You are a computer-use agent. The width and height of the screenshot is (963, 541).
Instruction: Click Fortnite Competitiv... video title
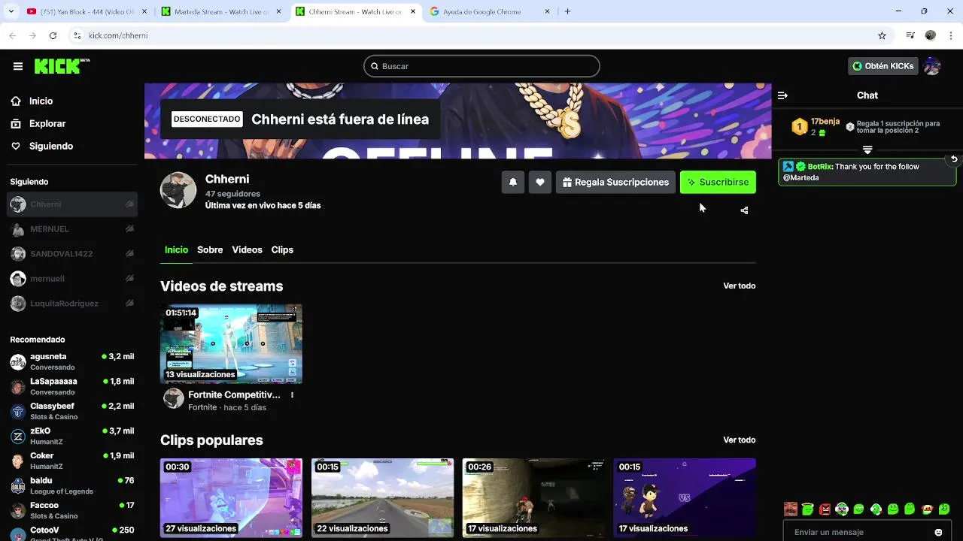[234, 394]
